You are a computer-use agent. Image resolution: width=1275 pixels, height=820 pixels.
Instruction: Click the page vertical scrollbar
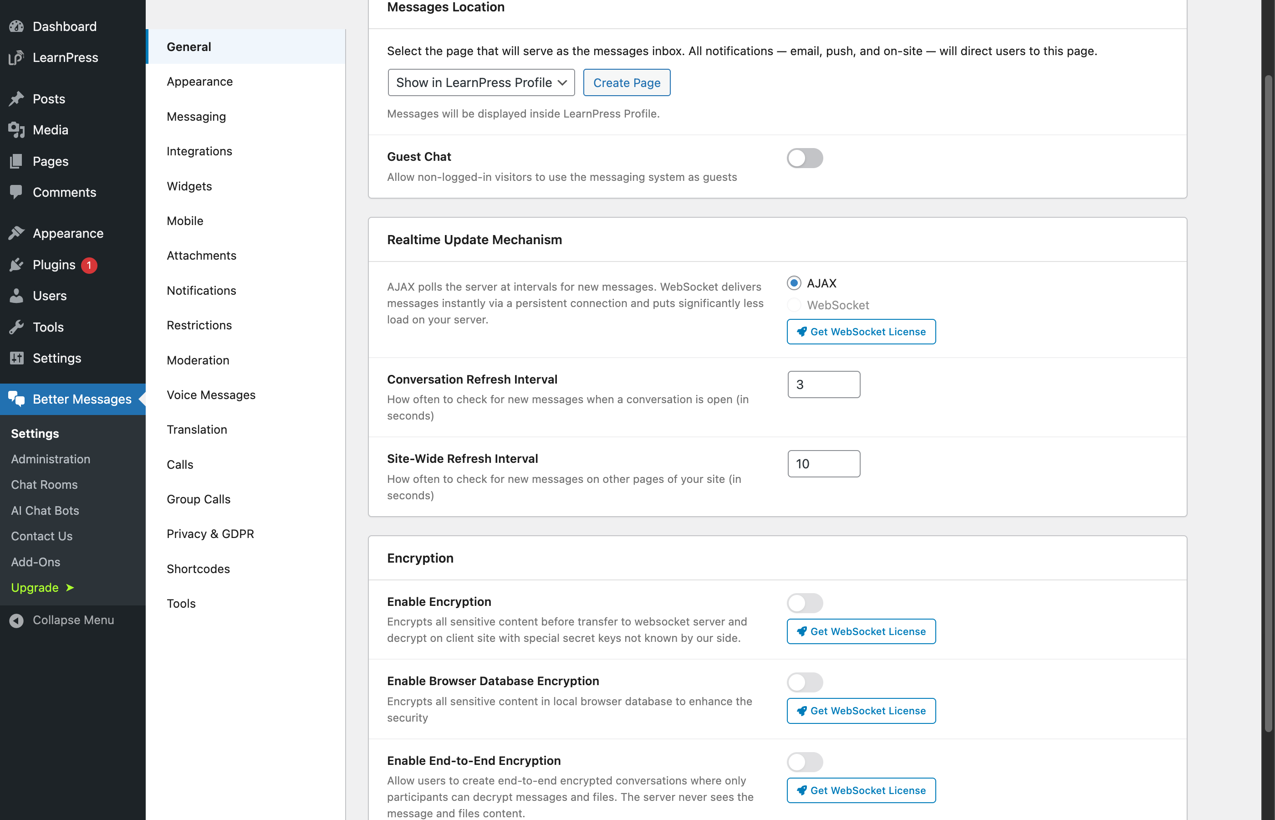[1269, 405]
